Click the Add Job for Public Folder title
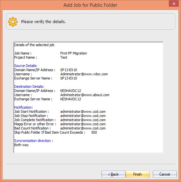 pos(90,5)
